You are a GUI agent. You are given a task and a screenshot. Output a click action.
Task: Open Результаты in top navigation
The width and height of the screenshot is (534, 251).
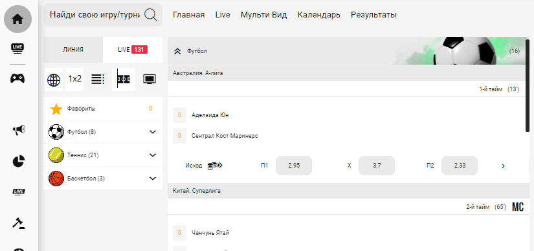(x=373, y=16)
